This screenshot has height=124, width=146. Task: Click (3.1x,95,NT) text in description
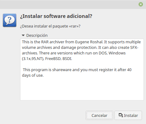point(33,59)
